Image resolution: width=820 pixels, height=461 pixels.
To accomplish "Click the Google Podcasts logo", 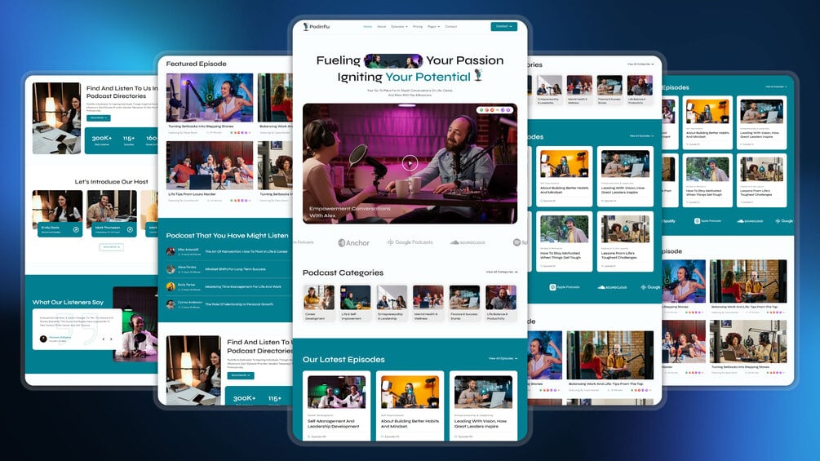I will (x=410, y=242).
